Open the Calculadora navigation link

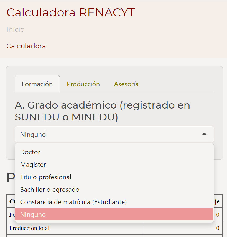pos(26,46)
